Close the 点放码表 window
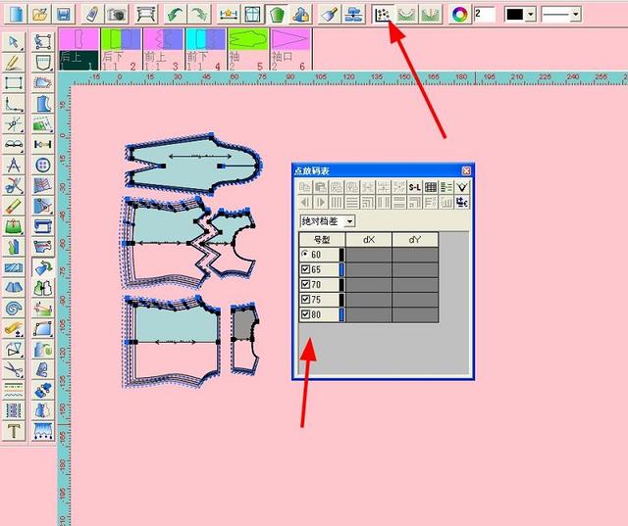The height and width of the screenshot is (526, 628). (466, 170)
